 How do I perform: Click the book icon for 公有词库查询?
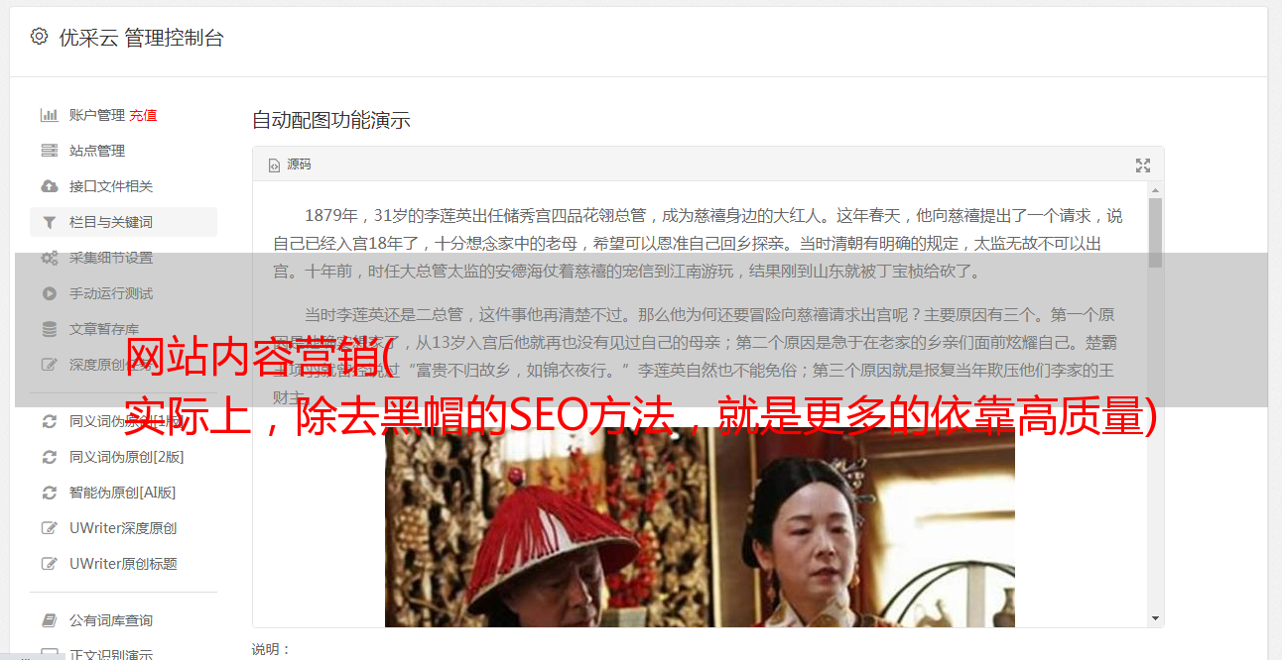pos(49,620)
